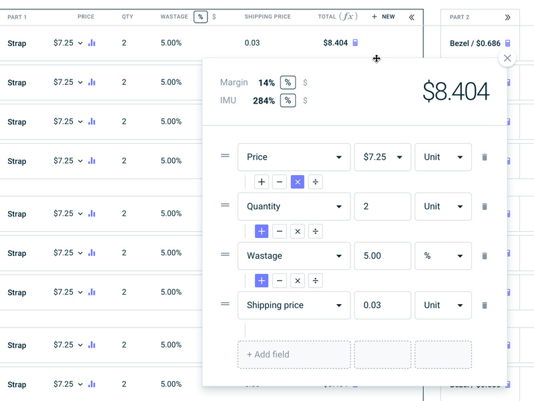This screenshot has width=534, height=401.
Task: Click the Total fx column header
Action: 338,16
